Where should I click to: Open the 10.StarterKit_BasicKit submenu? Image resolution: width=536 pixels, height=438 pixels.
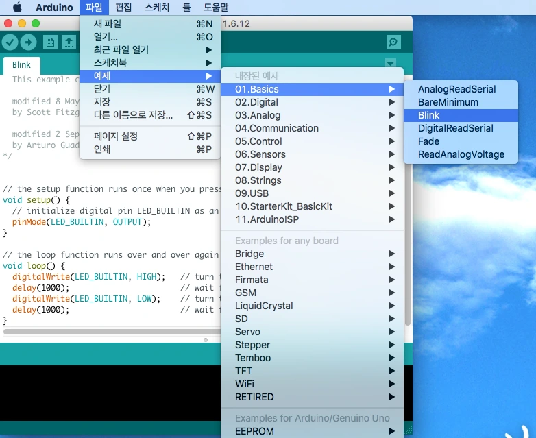click(313, 206)
